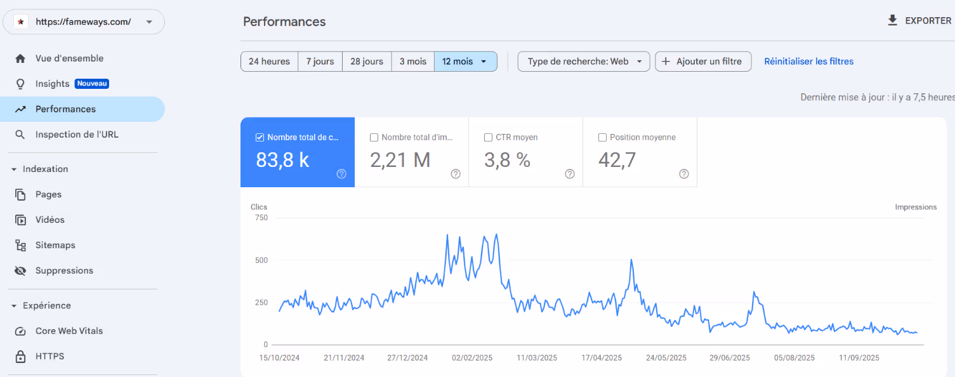Click the download icon next to EXPORTER
This screenshot has height=377, width=955.
pyautogui.click(x=893, y=20)
